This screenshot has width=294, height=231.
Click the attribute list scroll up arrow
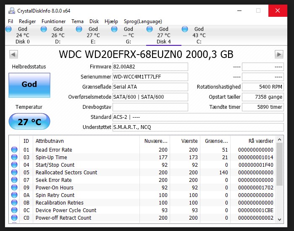pyautogui.click(x=279, y=139)
